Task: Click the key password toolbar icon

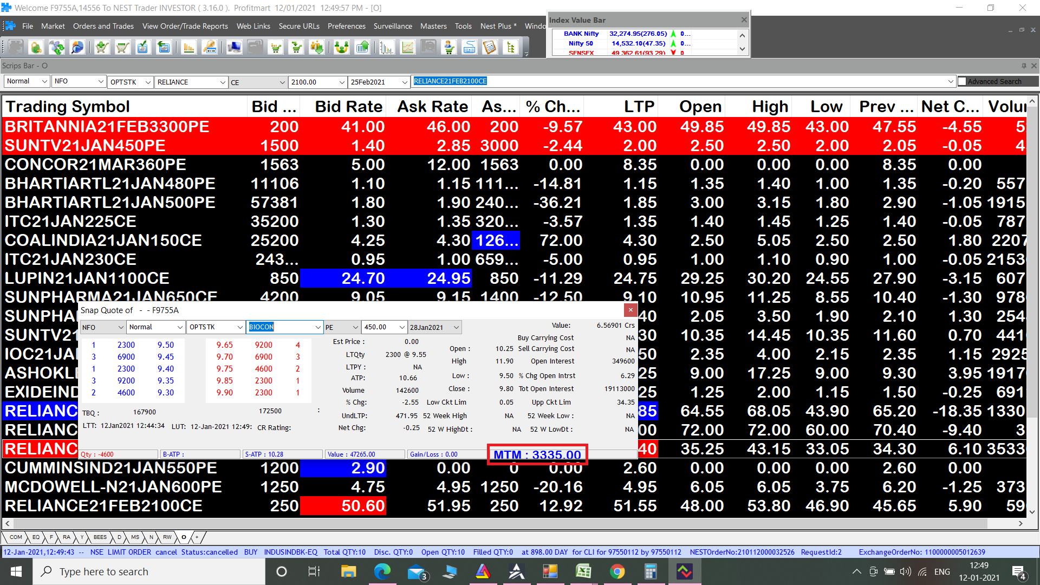Action: tap(210, 48)
